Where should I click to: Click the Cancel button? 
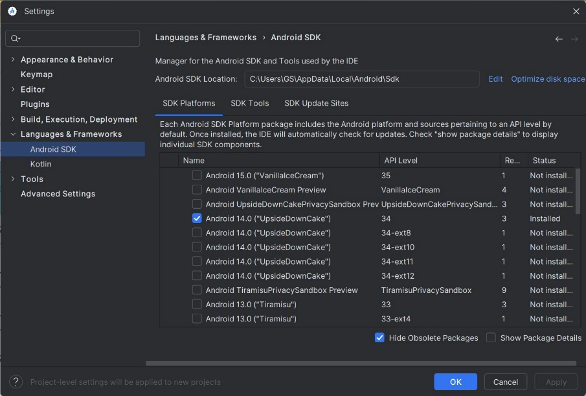point(505,382)
